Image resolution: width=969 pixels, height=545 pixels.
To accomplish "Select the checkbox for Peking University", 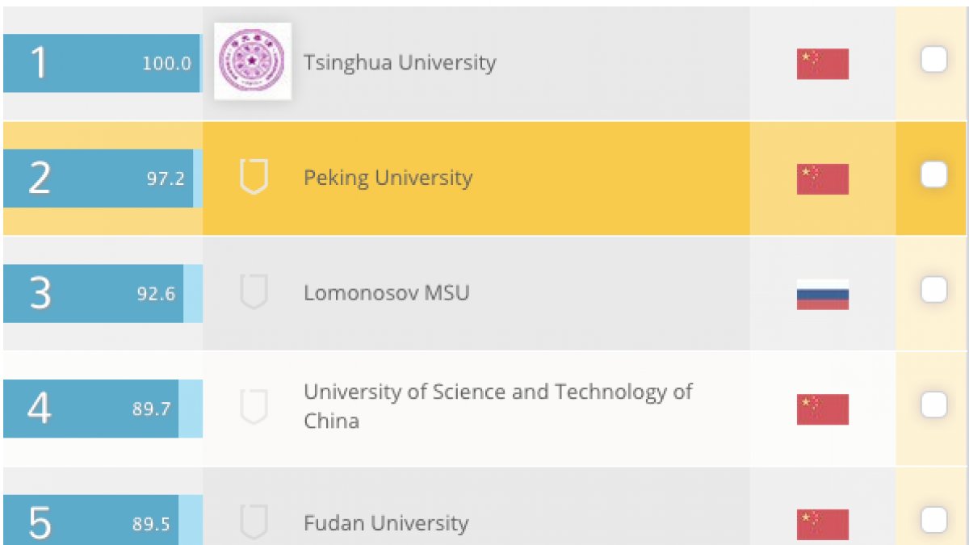I will (x=933, y=174).
